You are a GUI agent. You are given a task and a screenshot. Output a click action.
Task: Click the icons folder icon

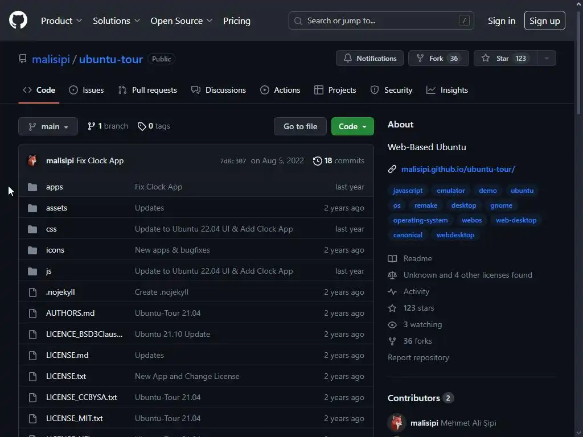coord(32,250)
